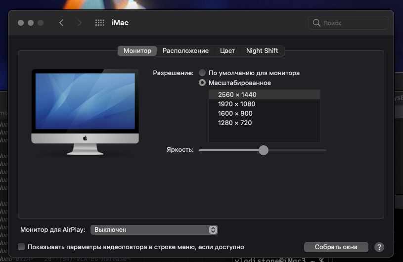Image resolution: width=403 pixels, height=262 pixels.
Task: Open the Расположение tab
Action: point(185,50)
